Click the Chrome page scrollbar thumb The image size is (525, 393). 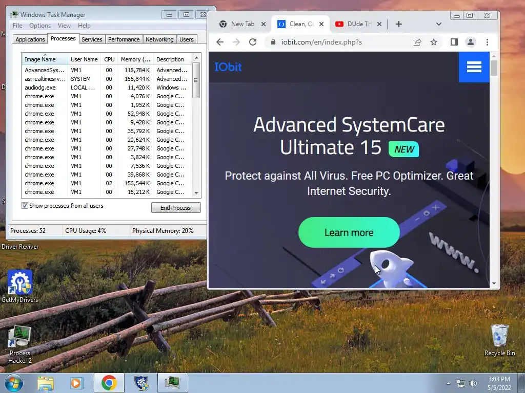pos(494,68)
